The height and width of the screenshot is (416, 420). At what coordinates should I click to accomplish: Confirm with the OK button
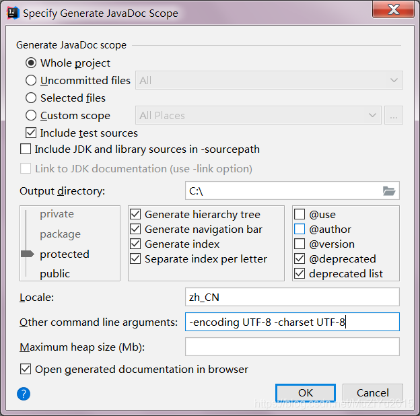[306, 393]
